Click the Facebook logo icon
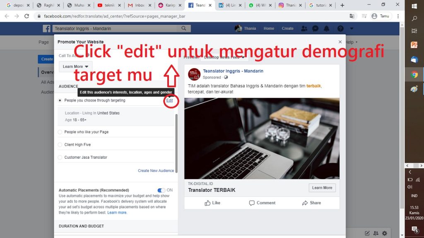 click(x=47, y=29)
